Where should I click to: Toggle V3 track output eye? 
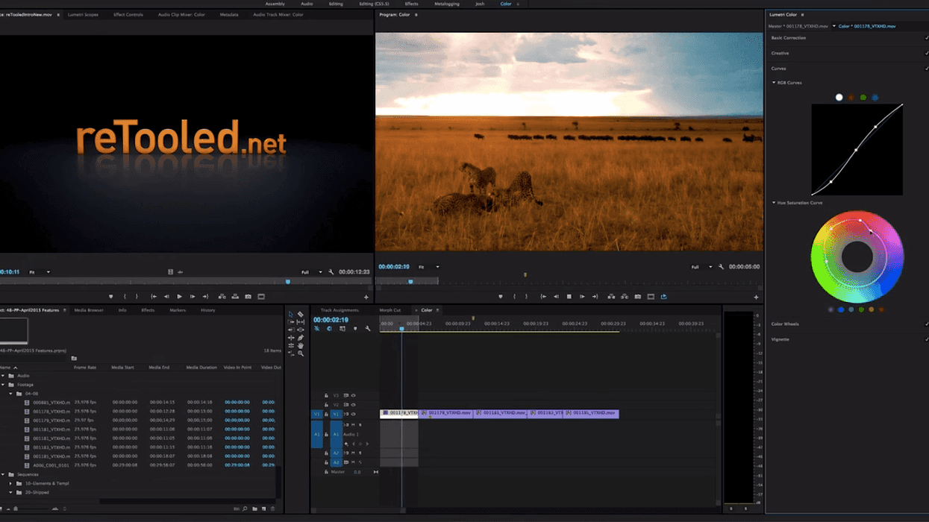(353, 396)
